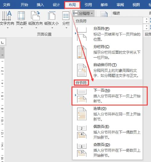151x162 pixels.
Task: Select 分栏符(C) menu entry
Action: 108,52
